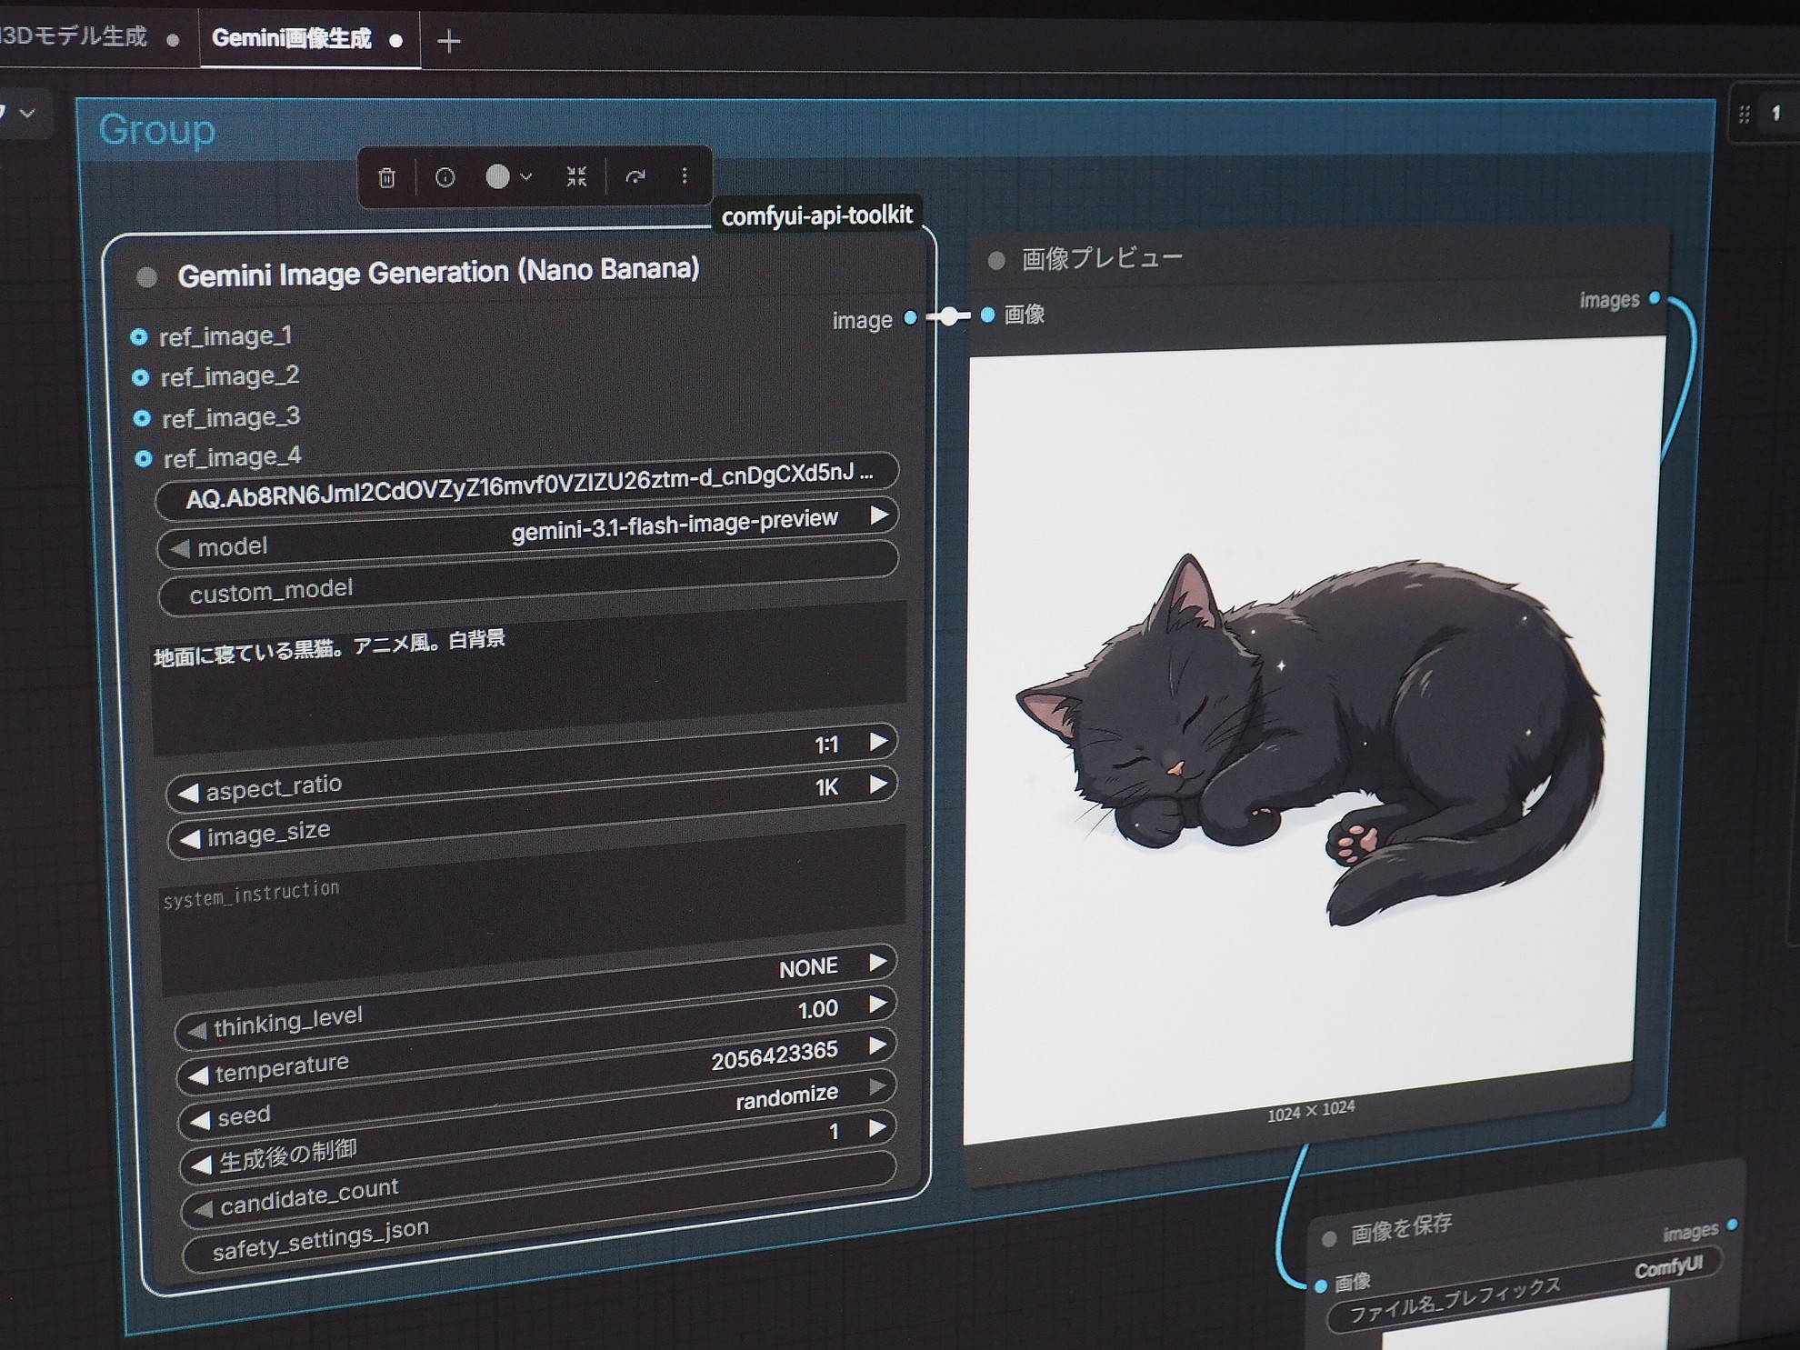
Task: Toggle collapse dot of Gemini Image Generation node
Action: point(146,277)
